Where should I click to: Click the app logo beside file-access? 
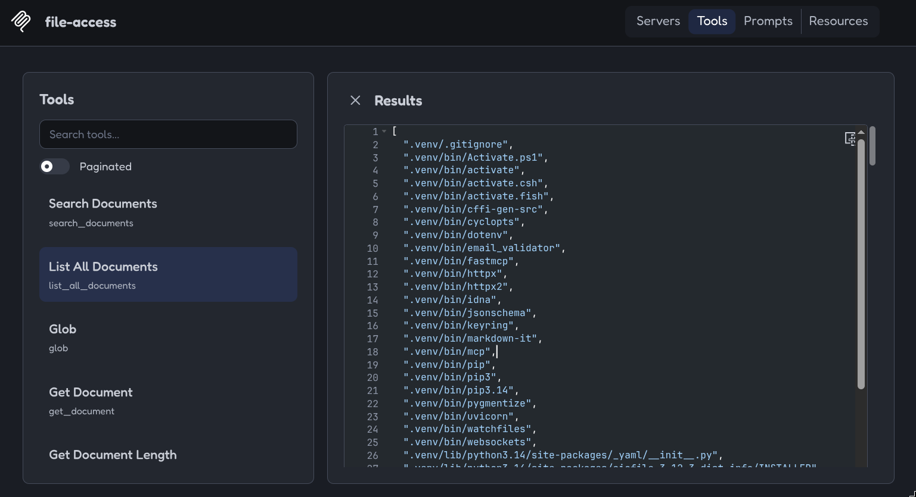[x=21, y=21]
